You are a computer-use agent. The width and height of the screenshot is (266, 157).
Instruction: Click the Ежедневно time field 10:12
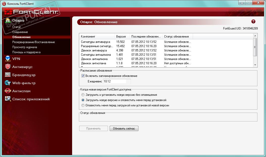tap(117, 81)
